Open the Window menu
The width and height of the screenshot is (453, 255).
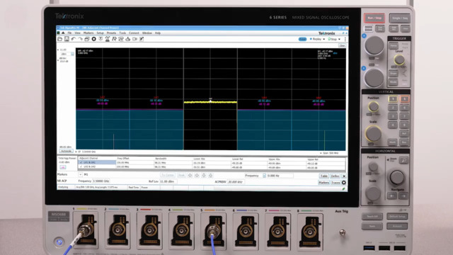[147, 33]
